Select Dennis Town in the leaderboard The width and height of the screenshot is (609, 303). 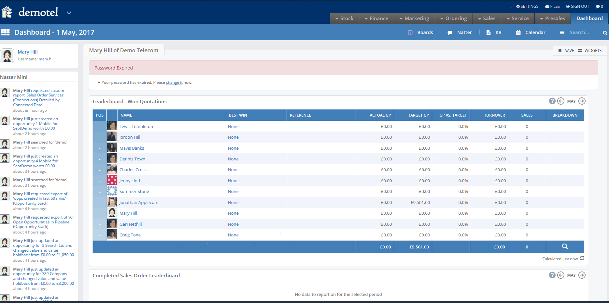[x=132, y=159]
